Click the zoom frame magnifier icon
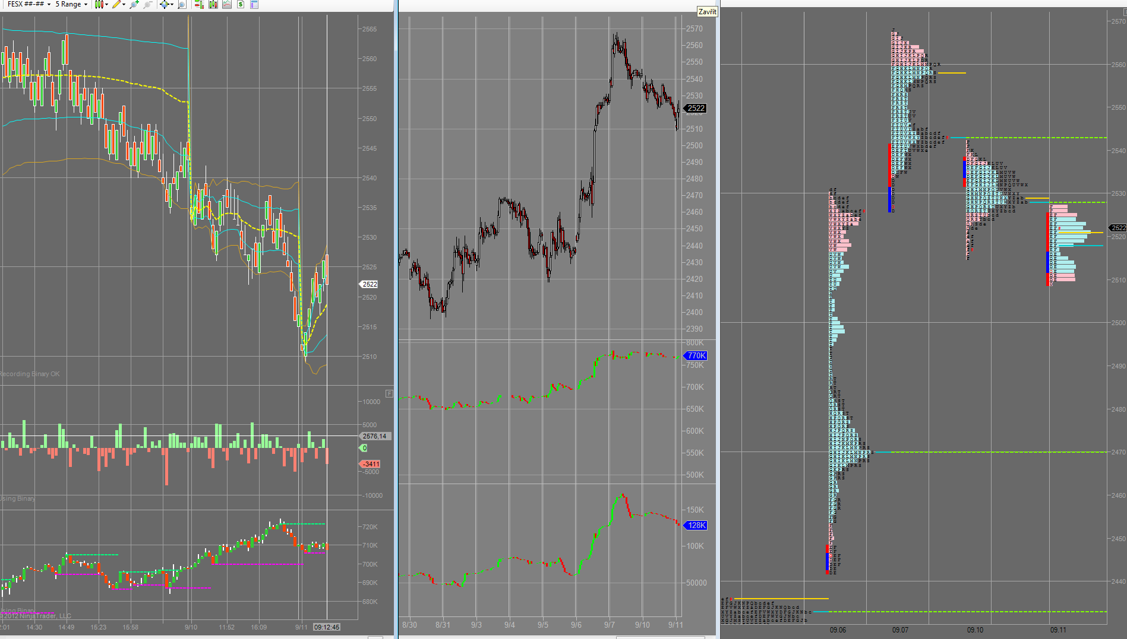Viewport: 1127px width, 639px height. pos(182,4)
